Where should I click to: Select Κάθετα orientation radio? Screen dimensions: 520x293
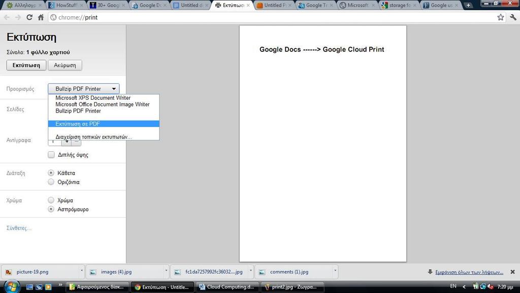[51, 173]
